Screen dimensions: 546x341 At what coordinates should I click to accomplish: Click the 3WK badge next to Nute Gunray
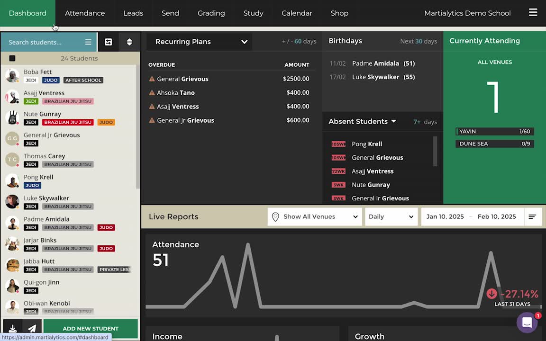tap(338, 185)
